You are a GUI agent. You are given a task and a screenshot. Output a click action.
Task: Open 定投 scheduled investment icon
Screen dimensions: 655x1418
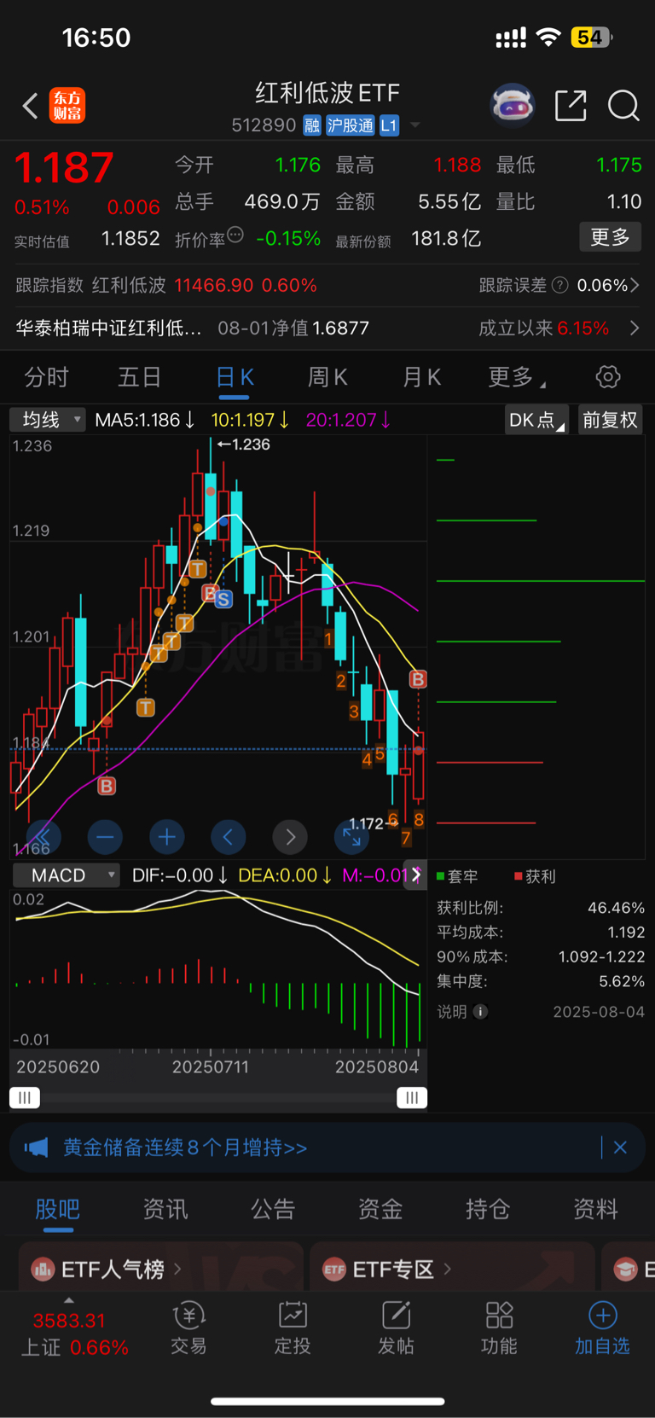(293, 1316)
